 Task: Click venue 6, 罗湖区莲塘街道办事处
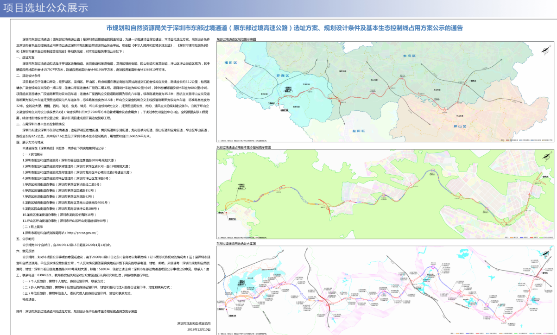(x=59, y=190)
